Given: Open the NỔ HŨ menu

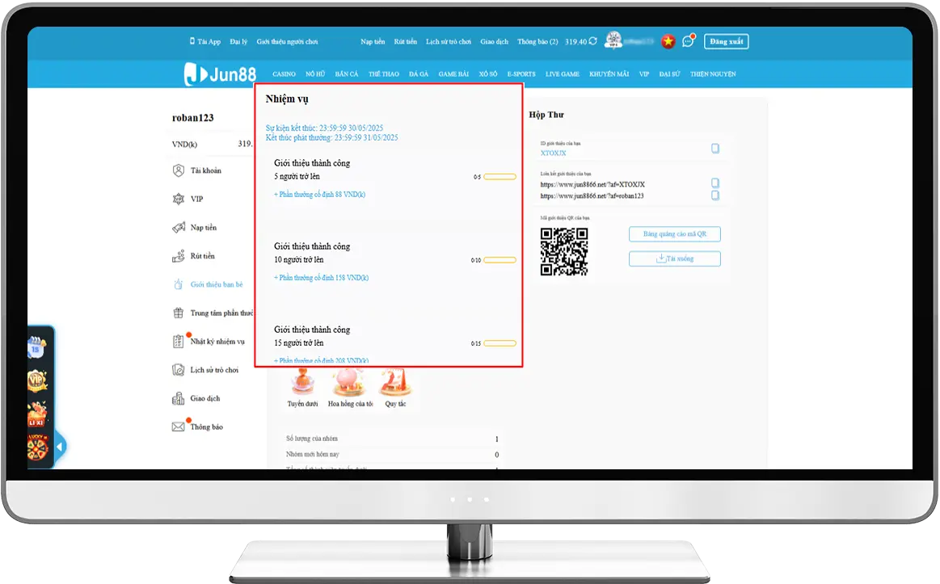Looking at the screenshot, I should [x=315, y=74].
